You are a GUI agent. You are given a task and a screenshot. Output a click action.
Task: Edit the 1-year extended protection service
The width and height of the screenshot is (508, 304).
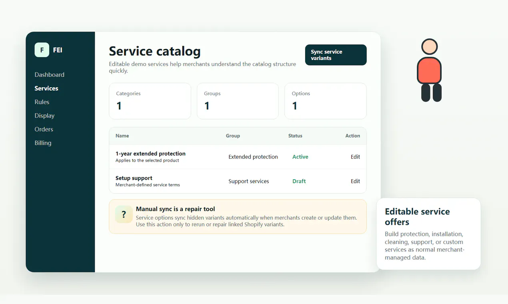pyautogui.click(x=355, y=157)
